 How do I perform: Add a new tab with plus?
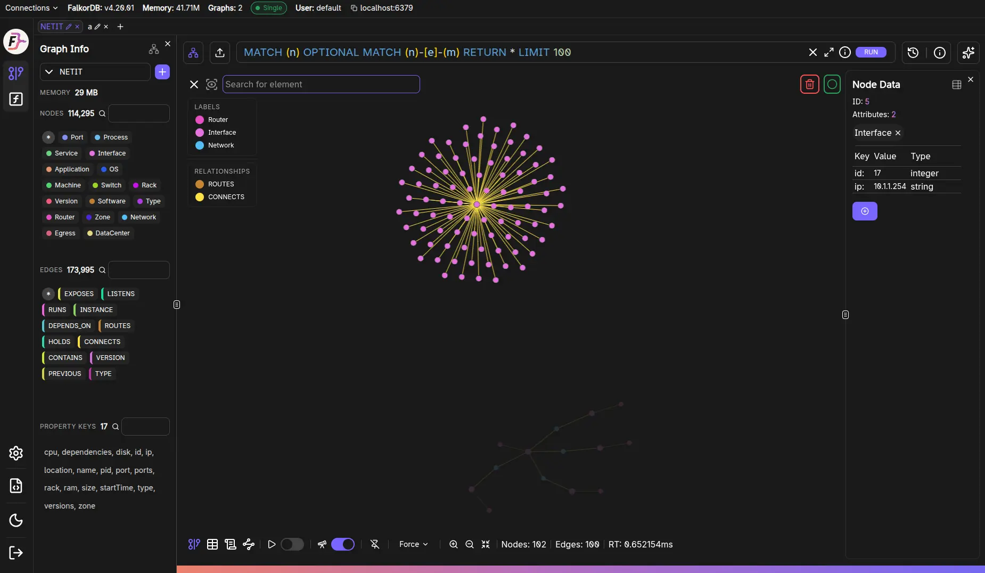[x=120, y=27]
